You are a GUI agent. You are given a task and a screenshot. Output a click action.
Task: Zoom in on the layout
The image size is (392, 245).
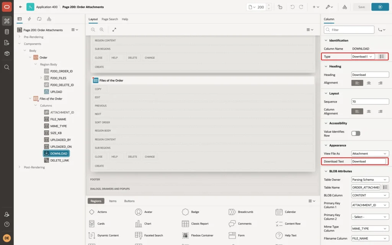tap(101, 29)
